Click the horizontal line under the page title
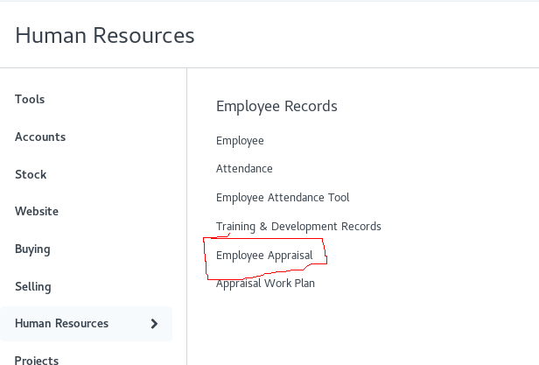This screenshot has width=539, height=365. click(x=269, y=67)
